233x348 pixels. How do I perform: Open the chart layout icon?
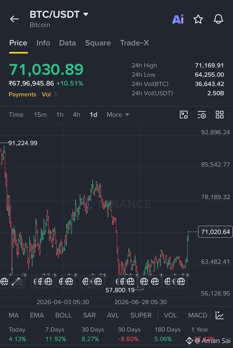point(184,114)
